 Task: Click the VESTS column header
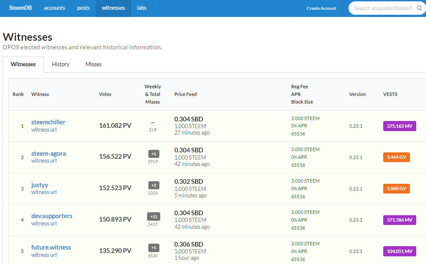[390, 94]
